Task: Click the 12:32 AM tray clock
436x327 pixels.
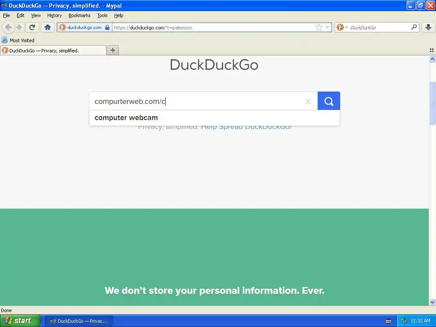Action: coord(420,321)
